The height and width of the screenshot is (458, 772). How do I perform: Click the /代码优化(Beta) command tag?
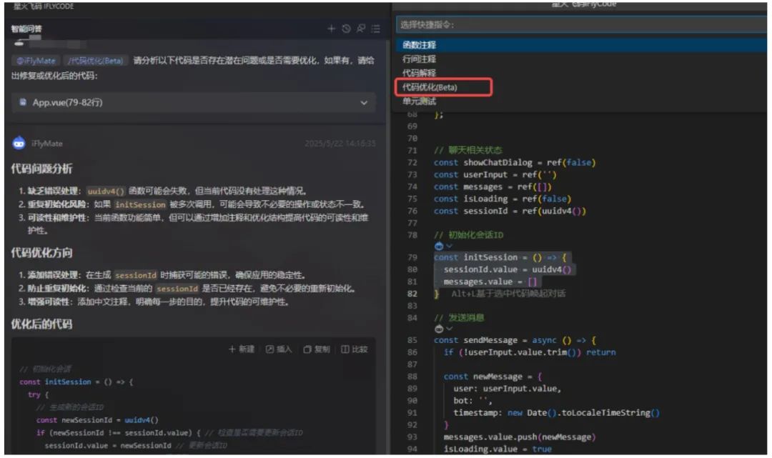click(96, 61)
